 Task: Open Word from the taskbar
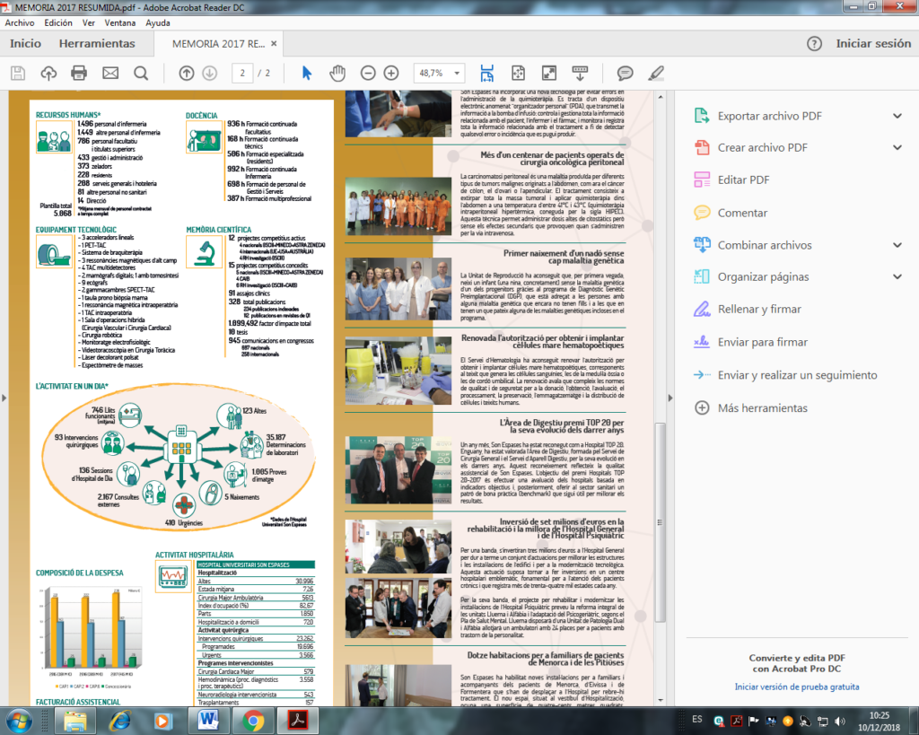208,719
